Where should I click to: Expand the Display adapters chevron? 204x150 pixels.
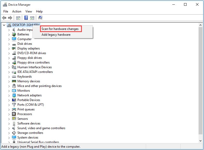[x=9, y=49]
